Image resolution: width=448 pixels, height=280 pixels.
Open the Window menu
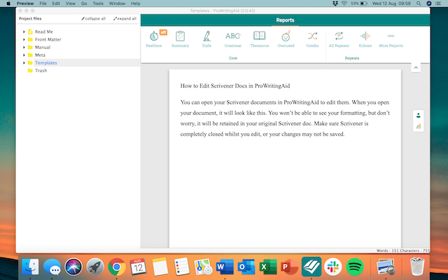[117, 3]
